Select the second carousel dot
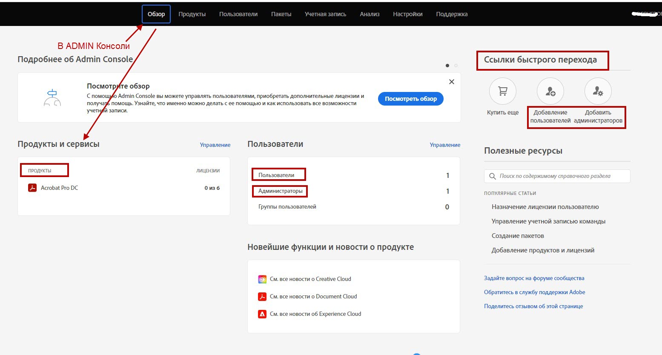Screen dimensions: 662x355 (456, 66)
